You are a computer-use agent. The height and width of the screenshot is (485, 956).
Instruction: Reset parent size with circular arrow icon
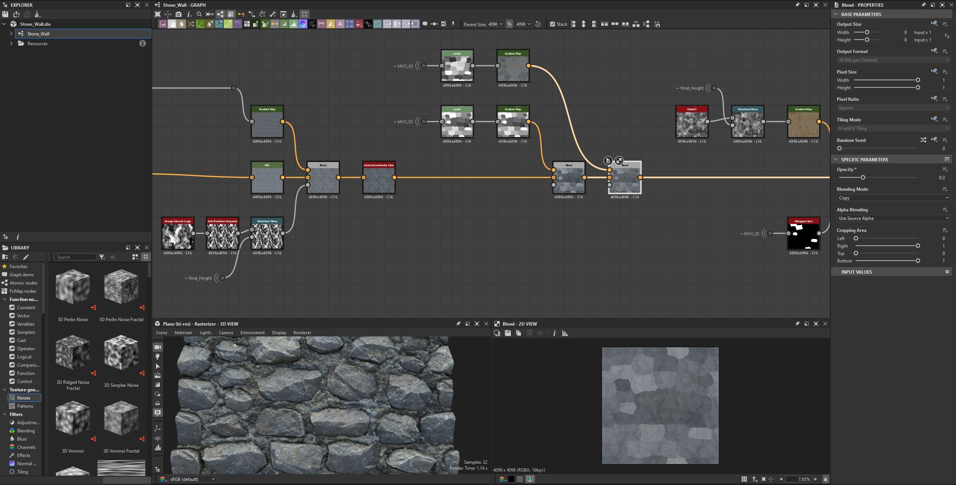[538, 24]
